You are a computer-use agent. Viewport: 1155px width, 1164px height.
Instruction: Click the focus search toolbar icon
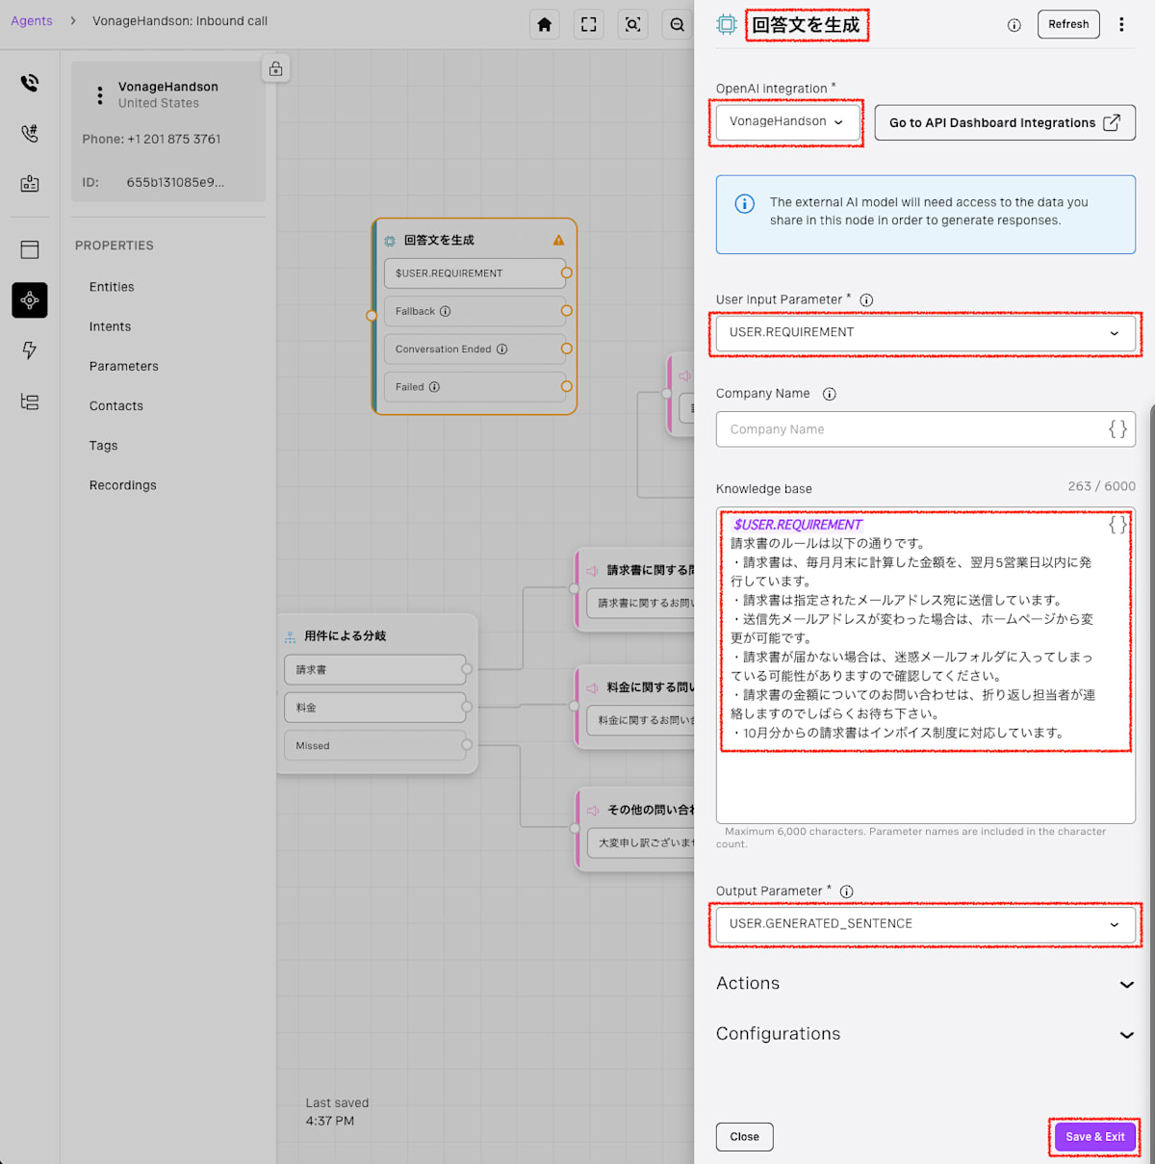click(633, 25)
